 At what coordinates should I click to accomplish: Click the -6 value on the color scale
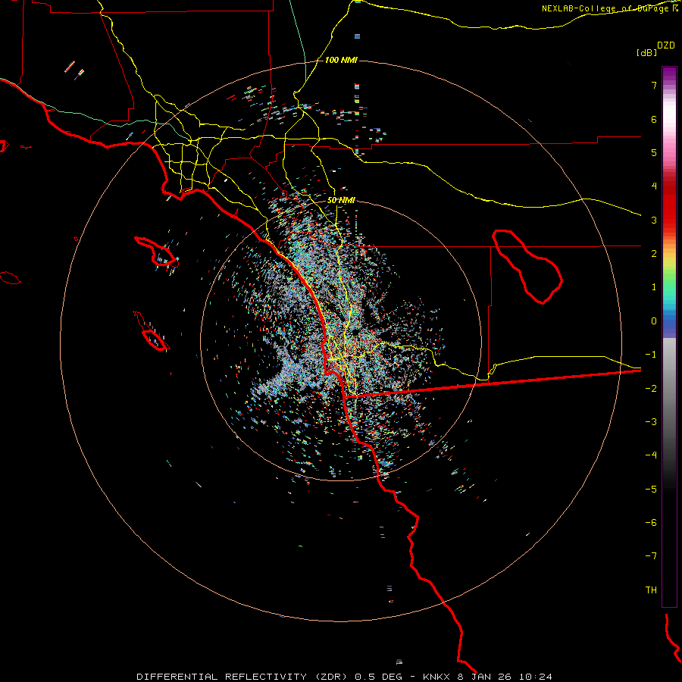click(651, 523)
